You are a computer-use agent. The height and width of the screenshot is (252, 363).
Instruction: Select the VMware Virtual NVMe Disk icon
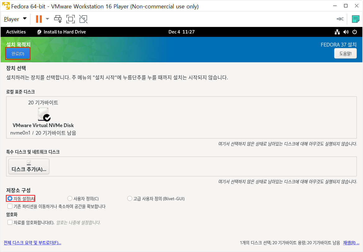point(44,114)
